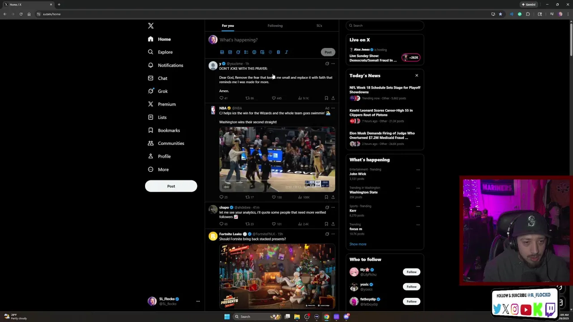
Task: Like the ysuckme prayer post
Action: pos(277,98)
